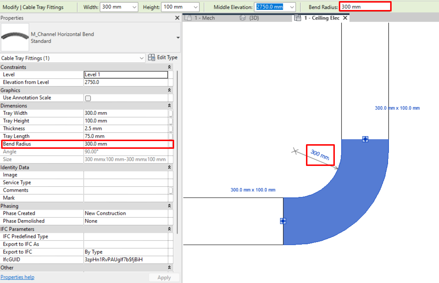Collapse the IFC Parameters section
Screen dimensions: 439x283
click(x=169, y=229)
